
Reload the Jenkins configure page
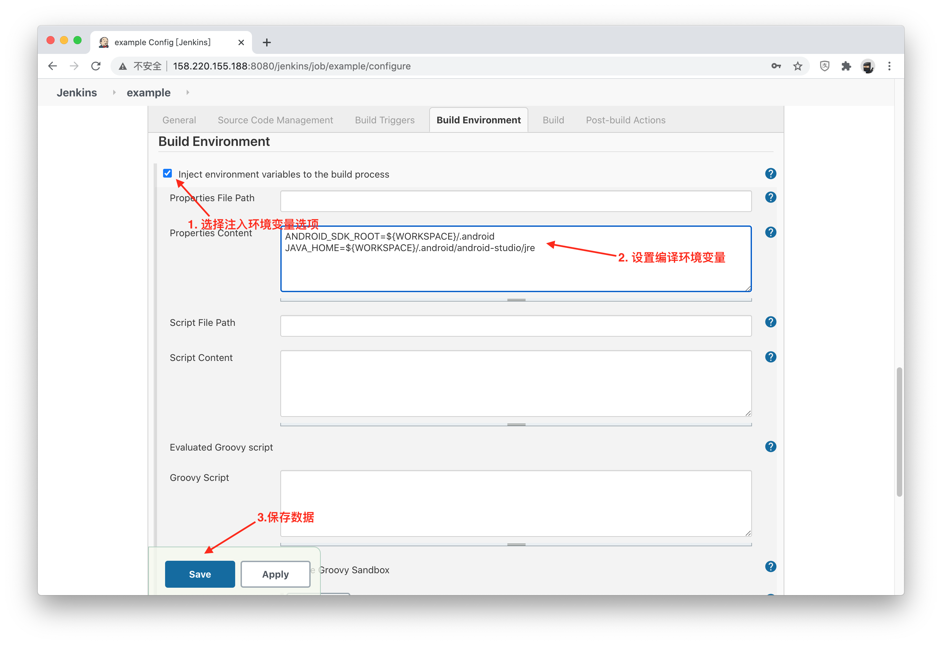(x=96, y=66)
